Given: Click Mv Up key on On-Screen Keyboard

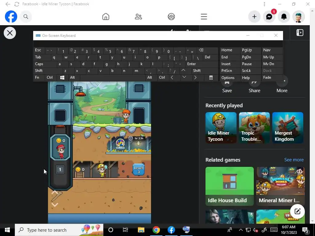Looking at the screenshot, I should point(273,57).
